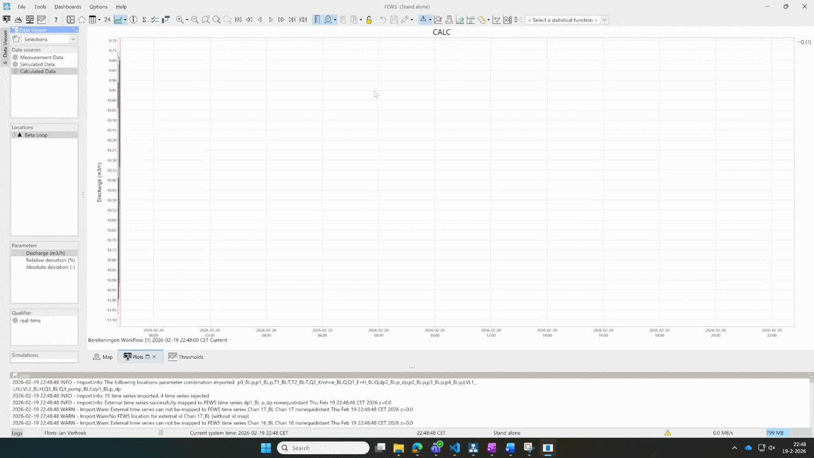This screenshot has height=458, width=814.
Task: Click the copy icon in toolbar
Action: point(343,20)
